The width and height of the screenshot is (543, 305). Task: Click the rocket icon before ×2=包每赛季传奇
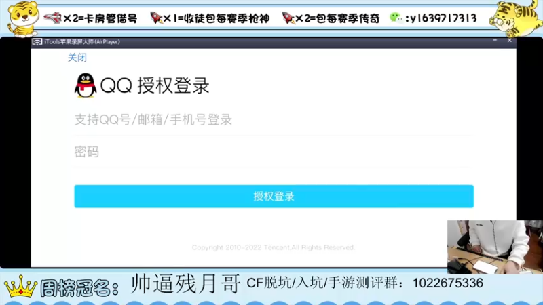tap(288, 18)
